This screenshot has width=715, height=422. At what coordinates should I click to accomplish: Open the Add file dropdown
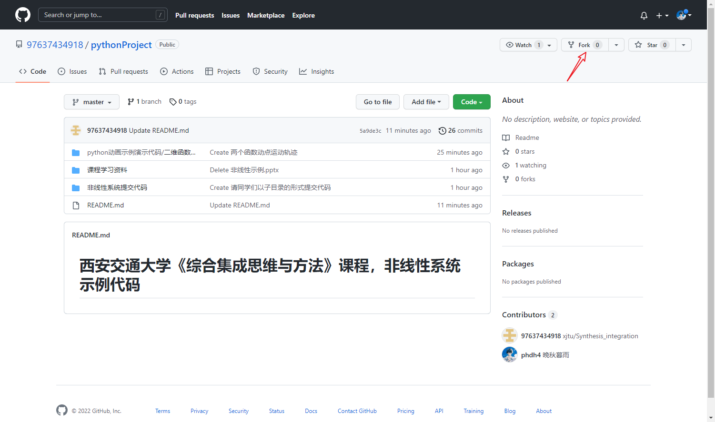(426, 102)
